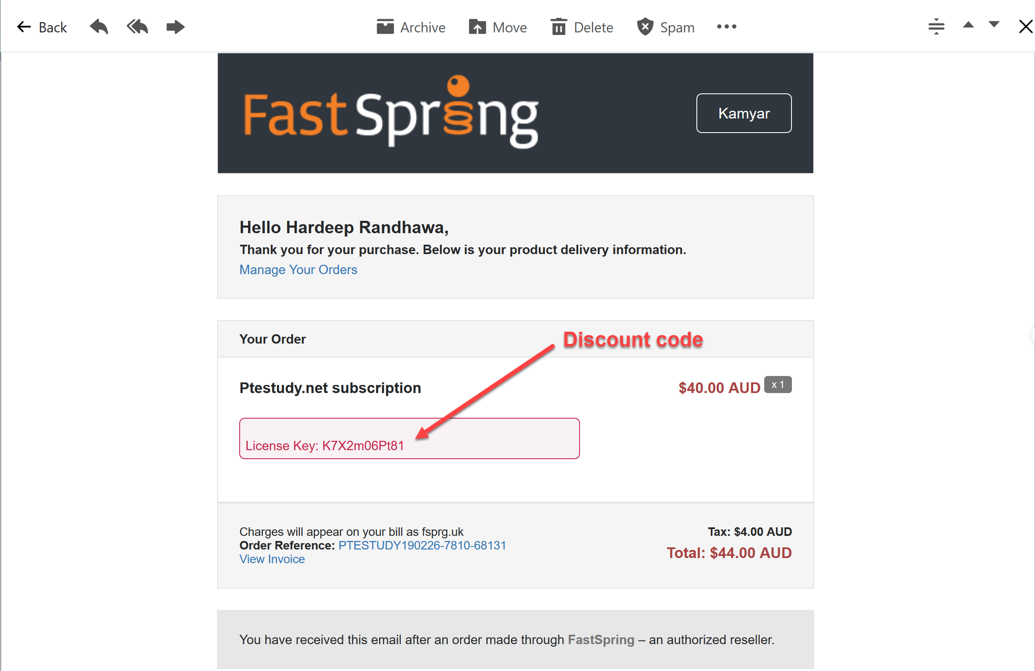Image resolution: width=1035 pixels, height=671 pixels.
Task: Archive this email
Action: [x=411, y=27]
